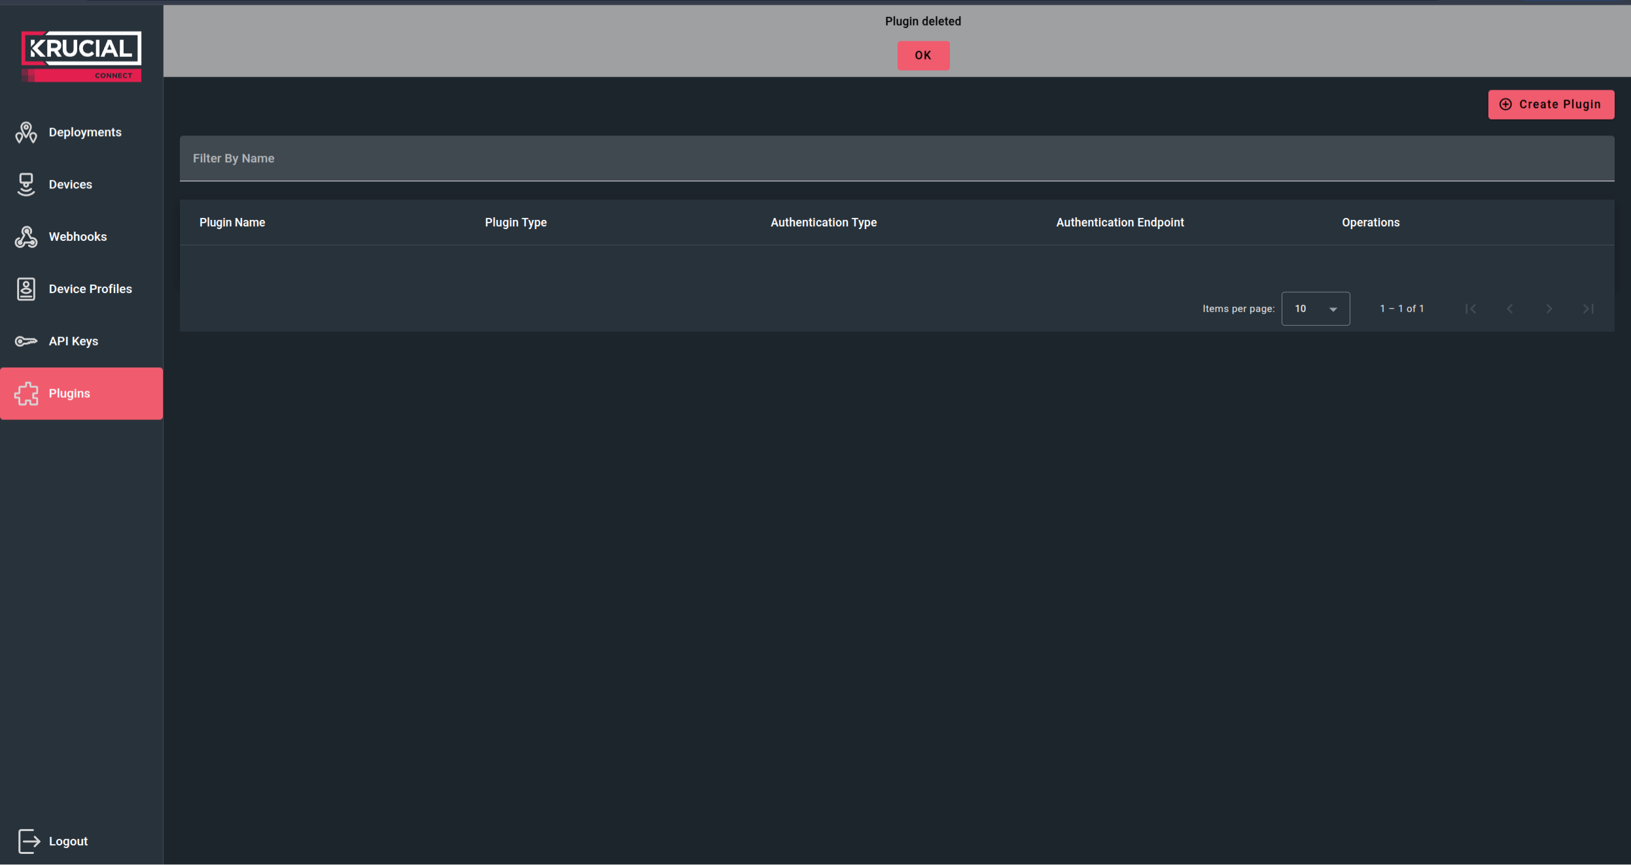The image size is (1631, 865).
Task: Click the Krucial Connect logo
Action: pos(81,54)
